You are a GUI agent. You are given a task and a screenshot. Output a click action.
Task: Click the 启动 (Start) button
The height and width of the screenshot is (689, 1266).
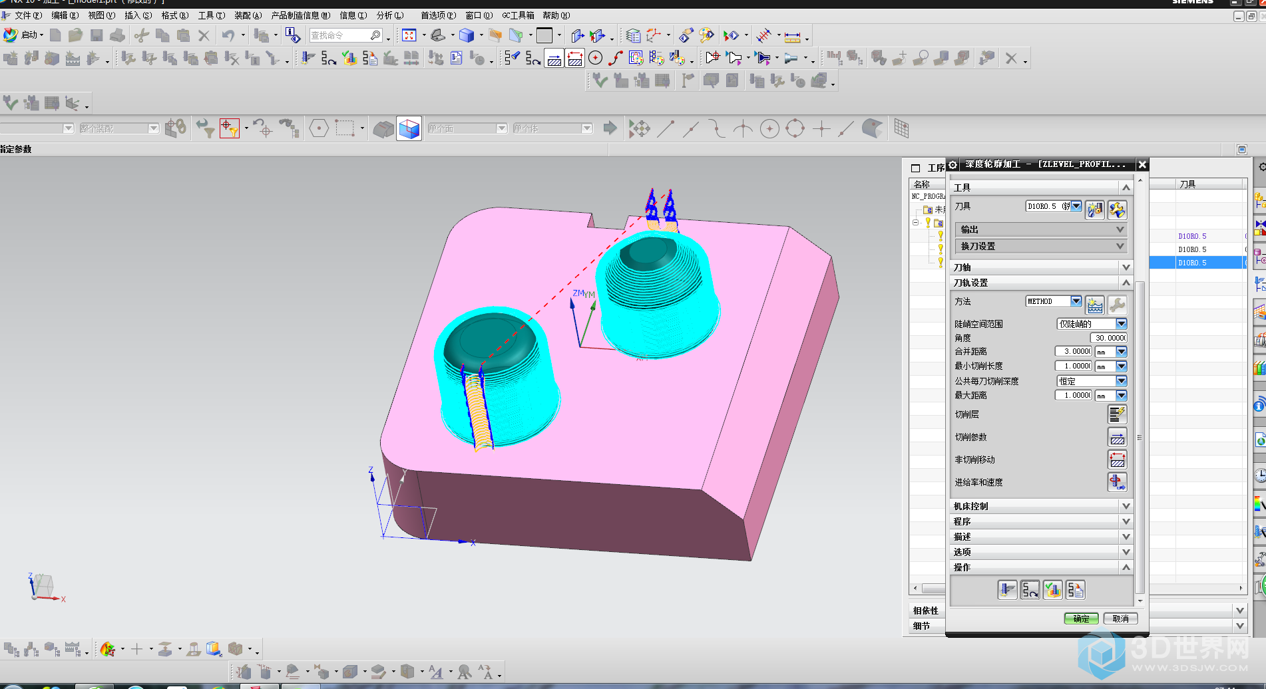23,35
